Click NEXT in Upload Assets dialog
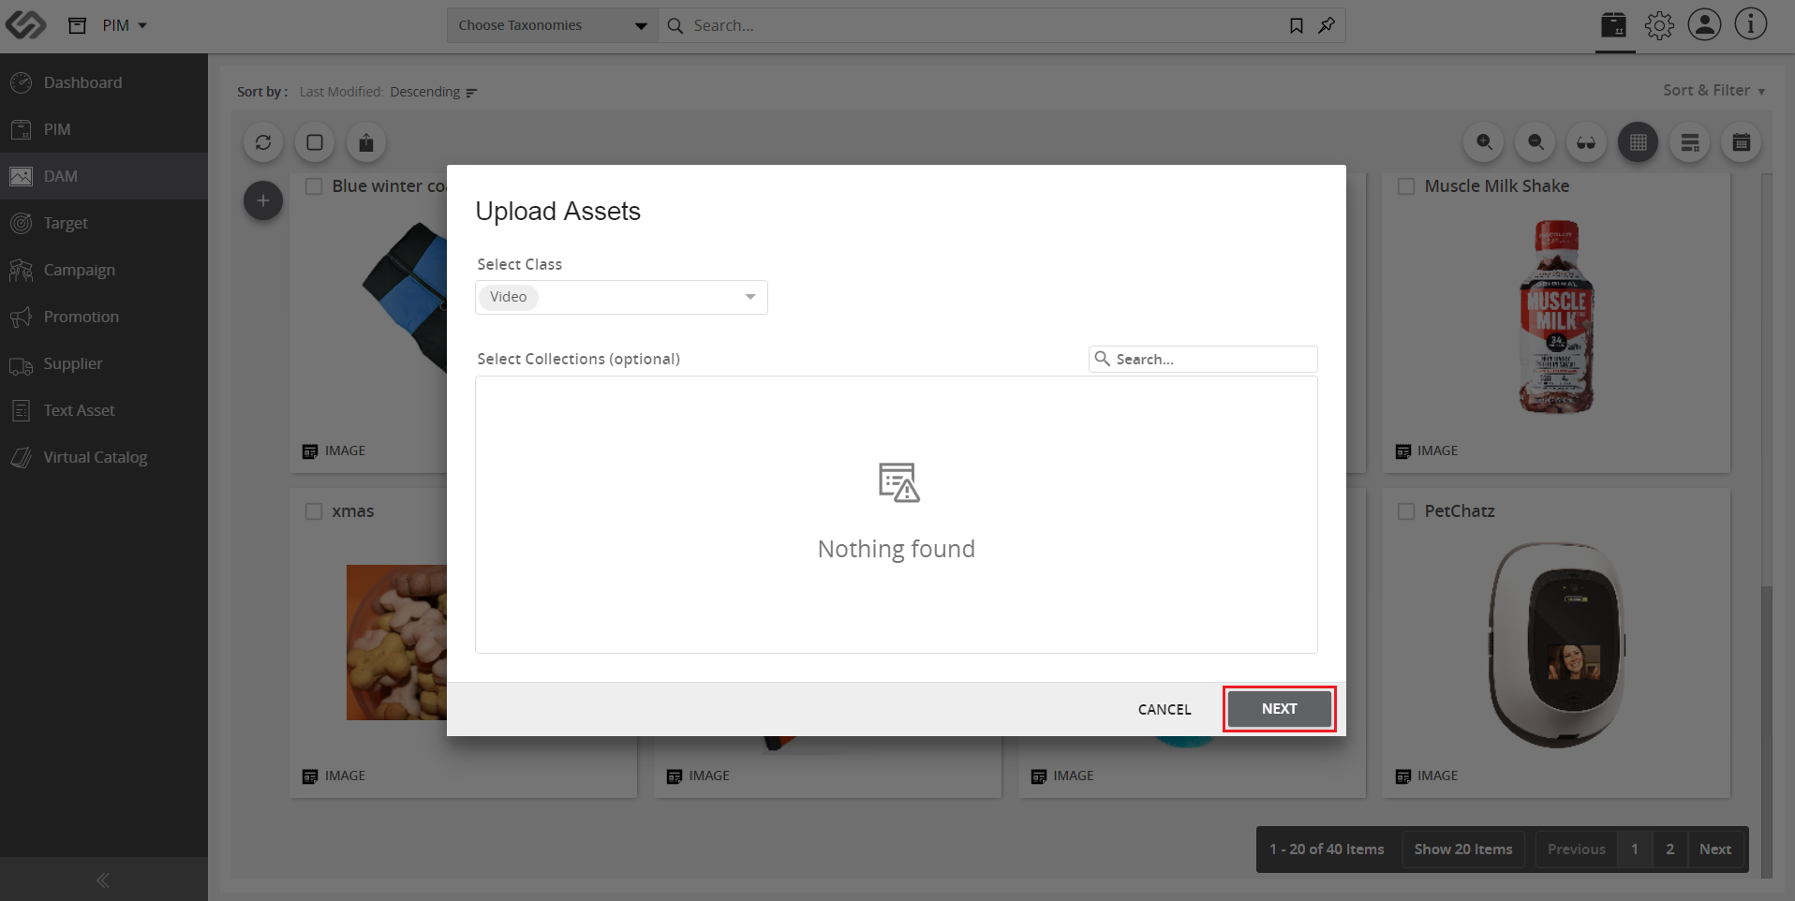The height and width of the screenshot is (901, 1795). (x=1280, y=709)
